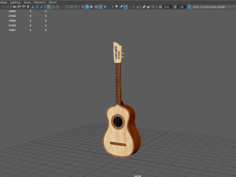The image size is (236, 177).
Task: Open the Show menu
Action: click(x=27, y=2)
